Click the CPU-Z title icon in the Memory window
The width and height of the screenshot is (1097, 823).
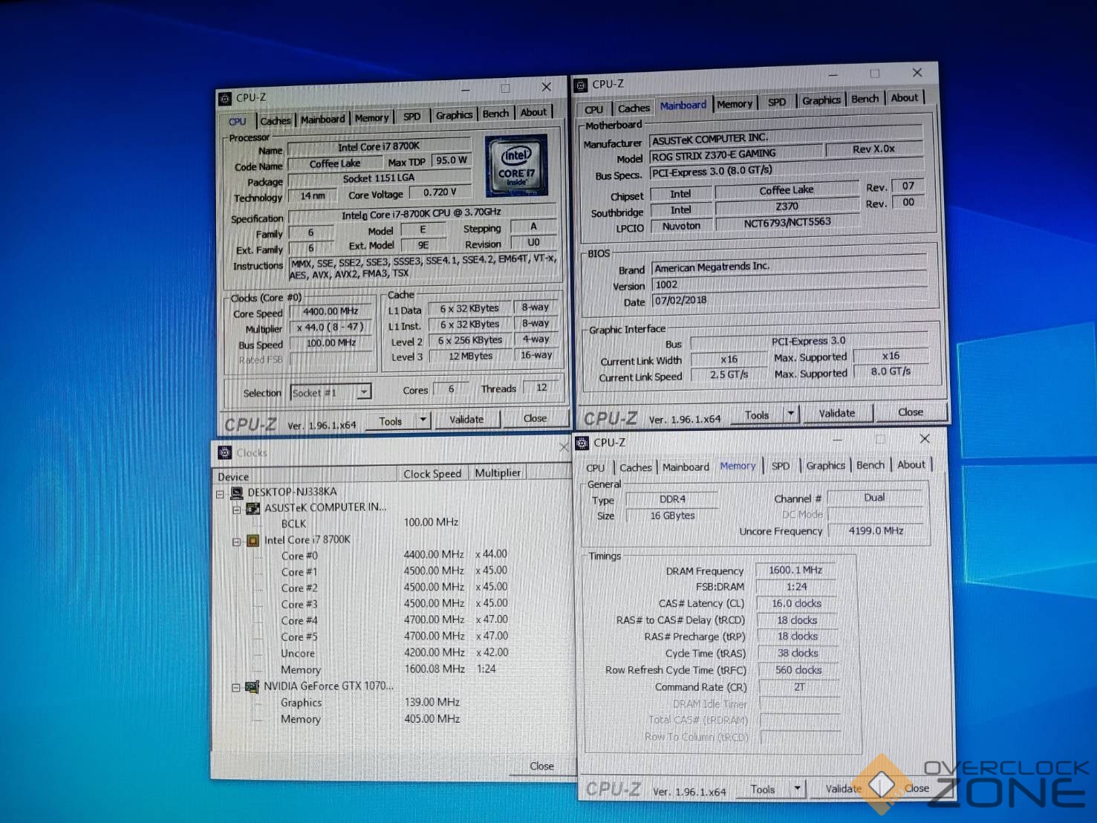[x=582, y=443]
